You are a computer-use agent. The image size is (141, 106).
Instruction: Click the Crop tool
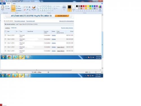[x=18, y=6]
